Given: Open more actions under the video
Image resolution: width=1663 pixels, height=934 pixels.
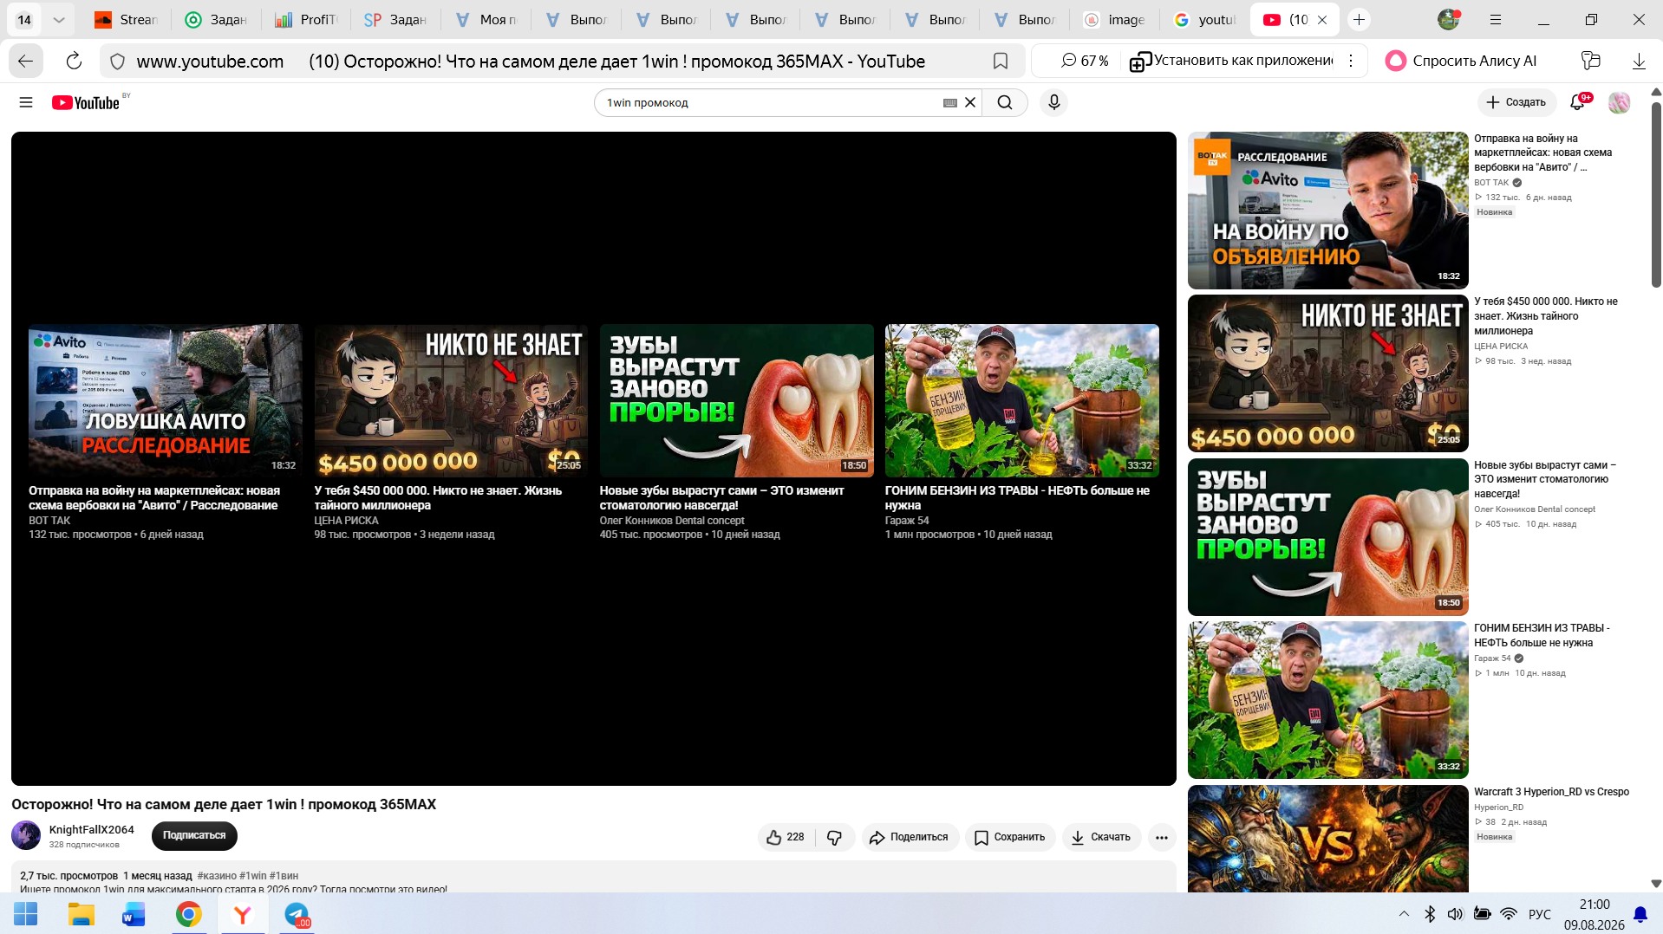Looking at the screenshot, I should (x=1162, y=837).
